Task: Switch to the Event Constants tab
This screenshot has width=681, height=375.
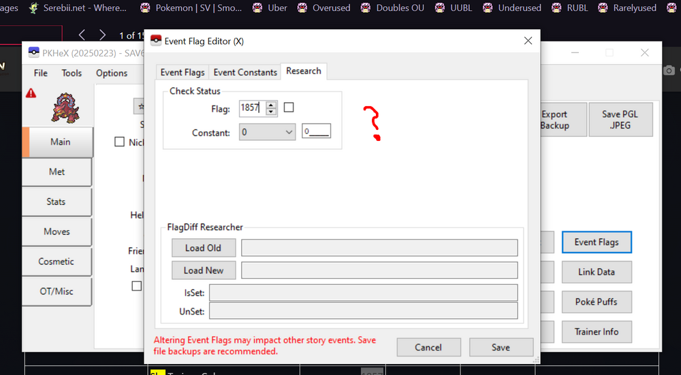Action: (245, 72)
